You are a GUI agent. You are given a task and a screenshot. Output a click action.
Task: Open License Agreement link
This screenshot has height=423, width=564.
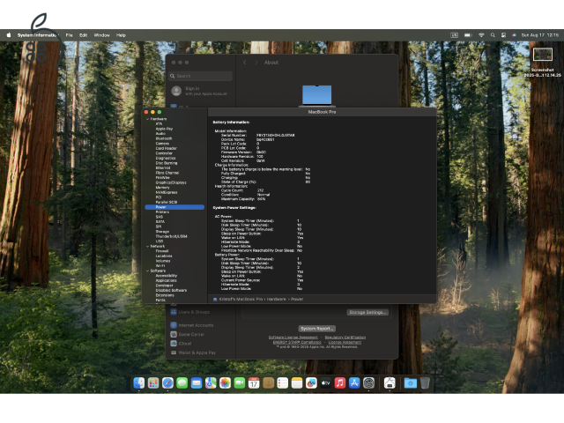[x=345, y=343]
